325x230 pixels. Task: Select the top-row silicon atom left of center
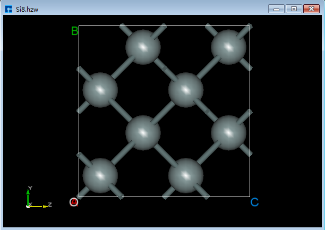(143, 47)
